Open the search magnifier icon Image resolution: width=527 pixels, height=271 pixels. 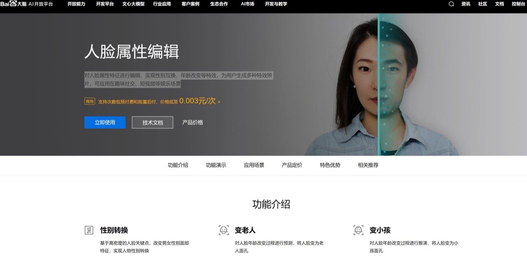tap(451, 4)
